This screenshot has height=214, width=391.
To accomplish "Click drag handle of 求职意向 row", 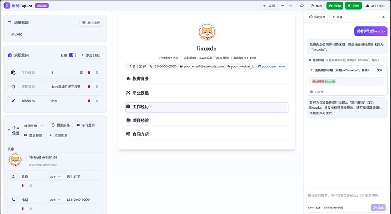I will 97,87.
